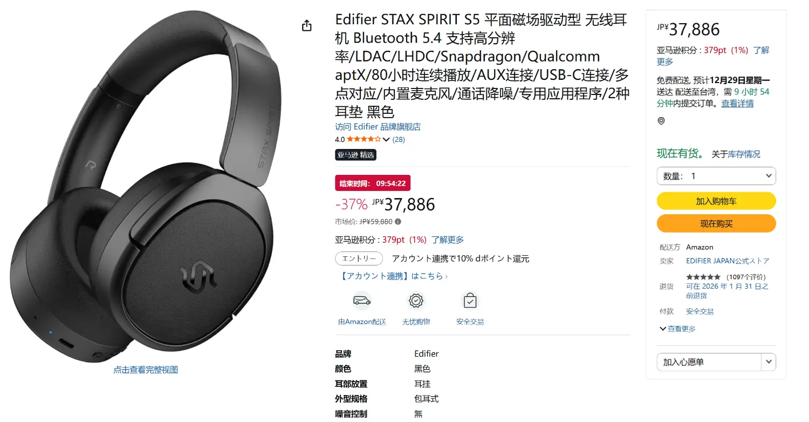Click the エントリー button for point campaign
This screenshot has width=809, height=422.
coord(359,258)
